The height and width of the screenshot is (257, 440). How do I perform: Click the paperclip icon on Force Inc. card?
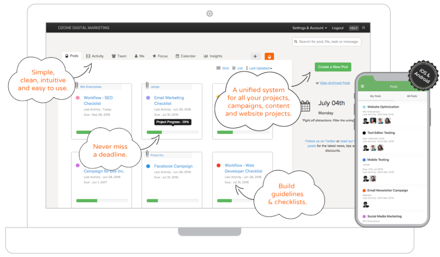coord(147,154)
